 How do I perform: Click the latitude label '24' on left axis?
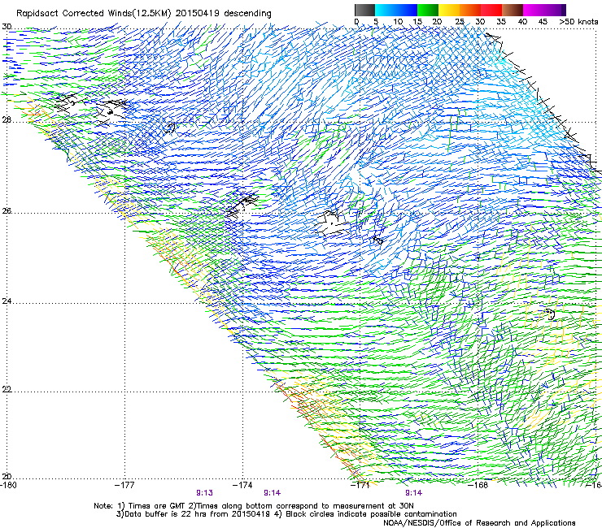click(7, 301)
